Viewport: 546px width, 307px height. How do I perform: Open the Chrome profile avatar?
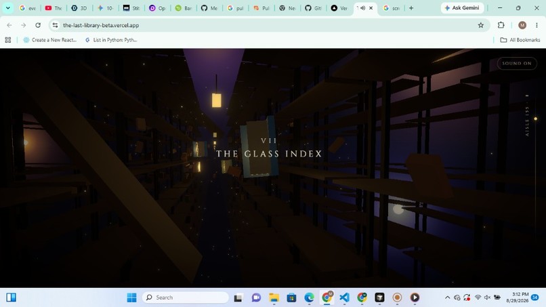tap(522, 25)
